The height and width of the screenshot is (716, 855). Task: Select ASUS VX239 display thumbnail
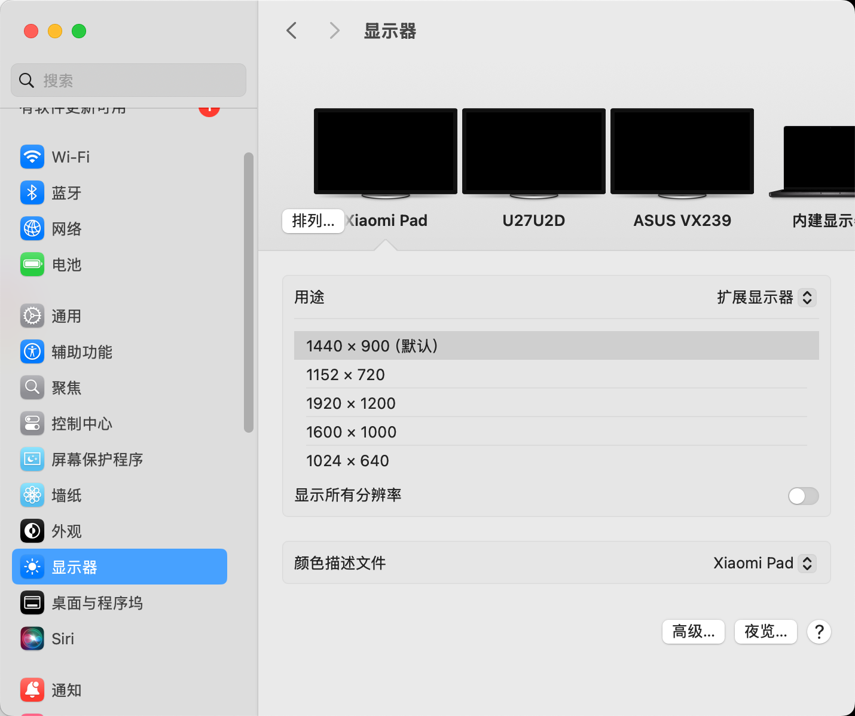pyautogui.click(x=682, y=152)
